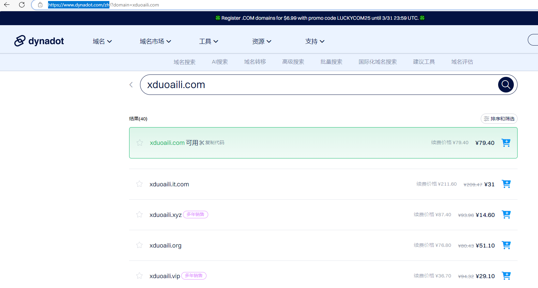Click the domain search input field
The image size is (538, 288).
317,85
